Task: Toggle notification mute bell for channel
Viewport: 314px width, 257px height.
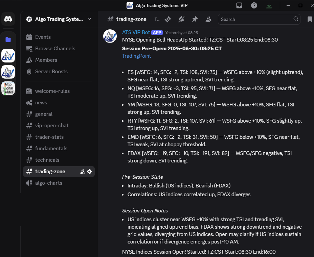Action: tap(181, 19)
